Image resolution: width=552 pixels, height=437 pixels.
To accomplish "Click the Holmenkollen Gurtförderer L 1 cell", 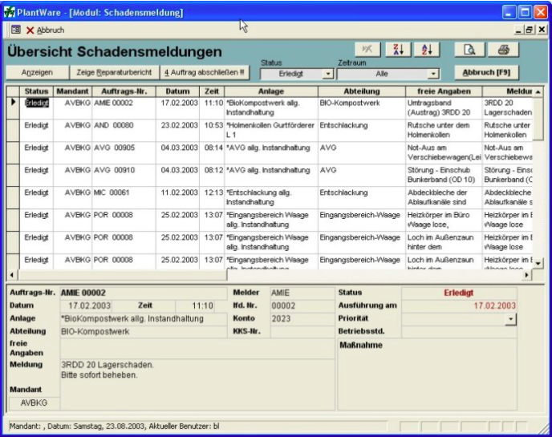I will [270, 130].
